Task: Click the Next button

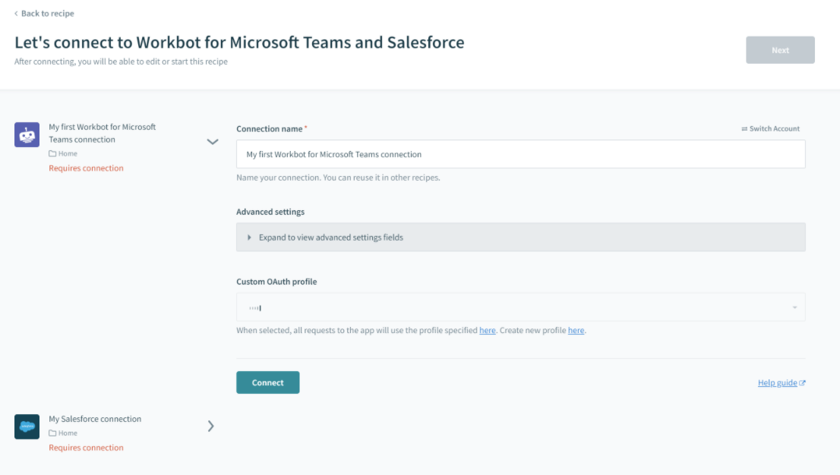Action: tap(780, 50)
